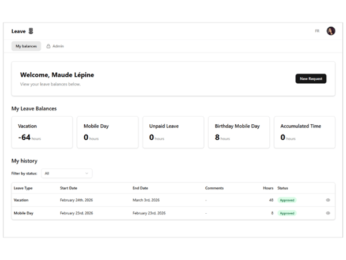Expand the Filter by status dropdown

tap(66, 173)
